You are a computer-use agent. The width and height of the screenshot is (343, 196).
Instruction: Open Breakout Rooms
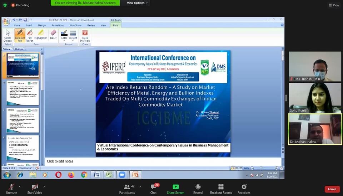coord(221,189)
